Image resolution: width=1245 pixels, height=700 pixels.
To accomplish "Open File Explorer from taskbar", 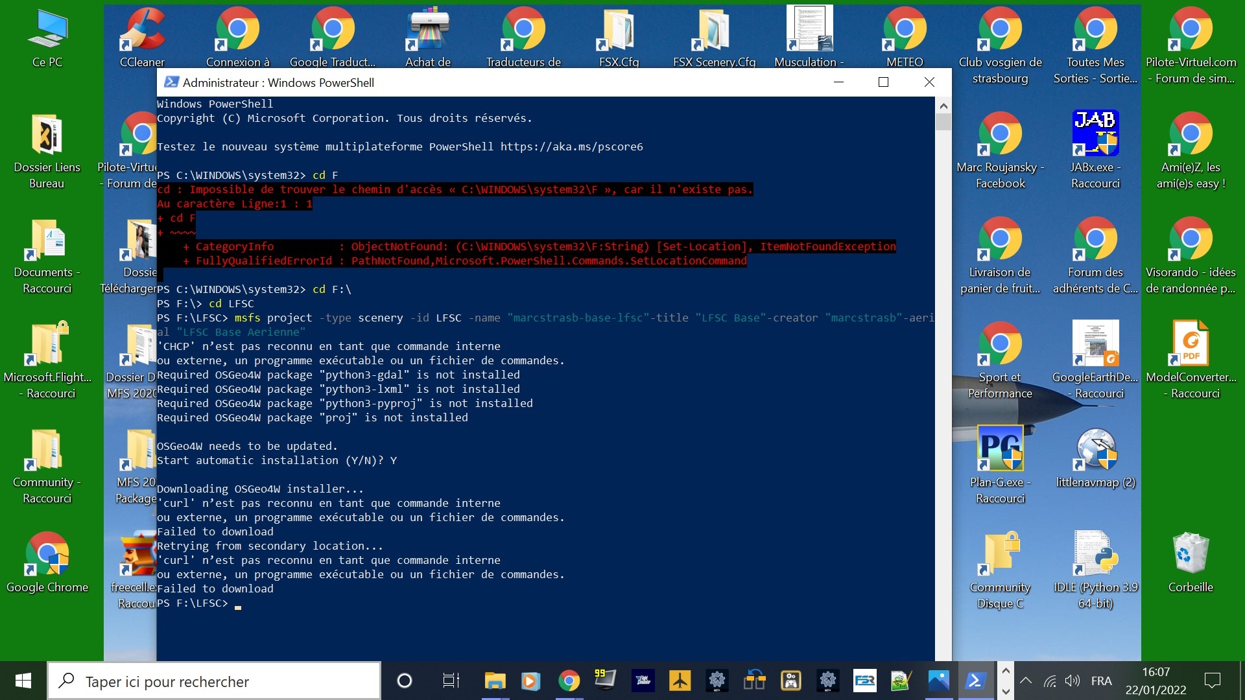I will [x=495, y=681].
